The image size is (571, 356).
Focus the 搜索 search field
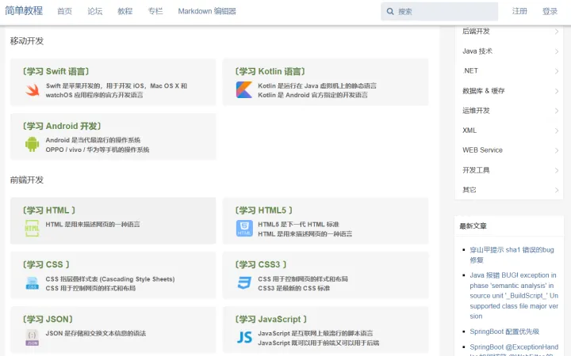[439, 12]
